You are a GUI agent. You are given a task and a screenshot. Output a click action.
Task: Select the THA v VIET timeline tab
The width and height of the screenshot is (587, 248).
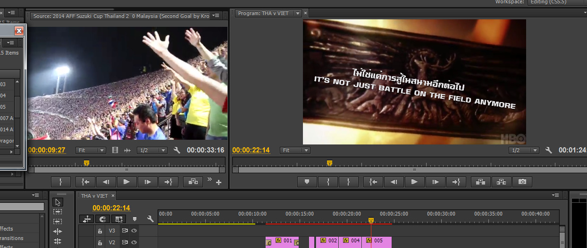click(94, 196)
